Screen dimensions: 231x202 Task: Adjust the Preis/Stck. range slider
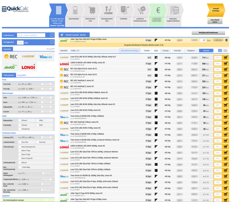coord(46,84)
